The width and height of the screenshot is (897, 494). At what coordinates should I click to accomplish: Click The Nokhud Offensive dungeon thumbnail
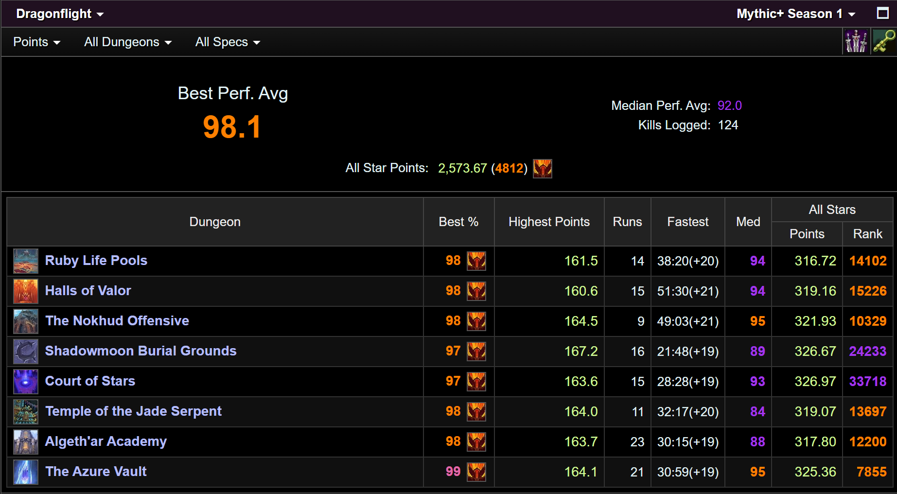26,321
